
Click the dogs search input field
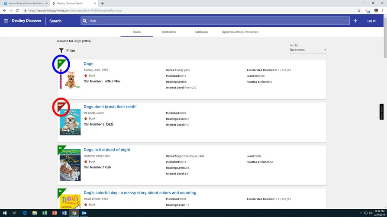216,21
